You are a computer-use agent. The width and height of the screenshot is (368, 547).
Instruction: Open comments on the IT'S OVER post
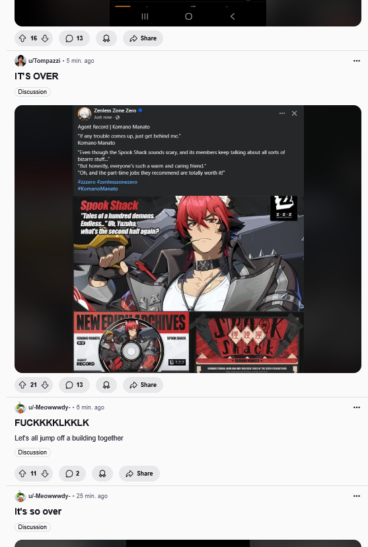click(74, 385)
